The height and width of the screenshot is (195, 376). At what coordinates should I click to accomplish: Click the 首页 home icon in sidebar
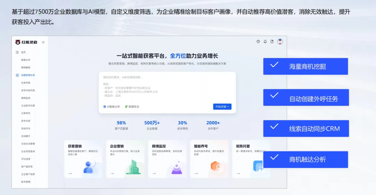point(17,52)
